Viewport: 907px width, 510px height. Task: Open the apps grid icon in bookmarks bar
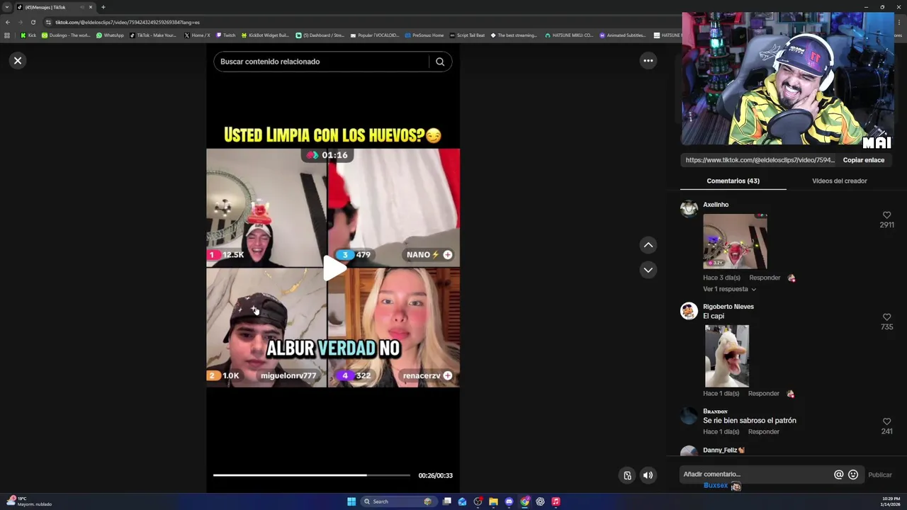pyautogui.click(x=7, y=35)
